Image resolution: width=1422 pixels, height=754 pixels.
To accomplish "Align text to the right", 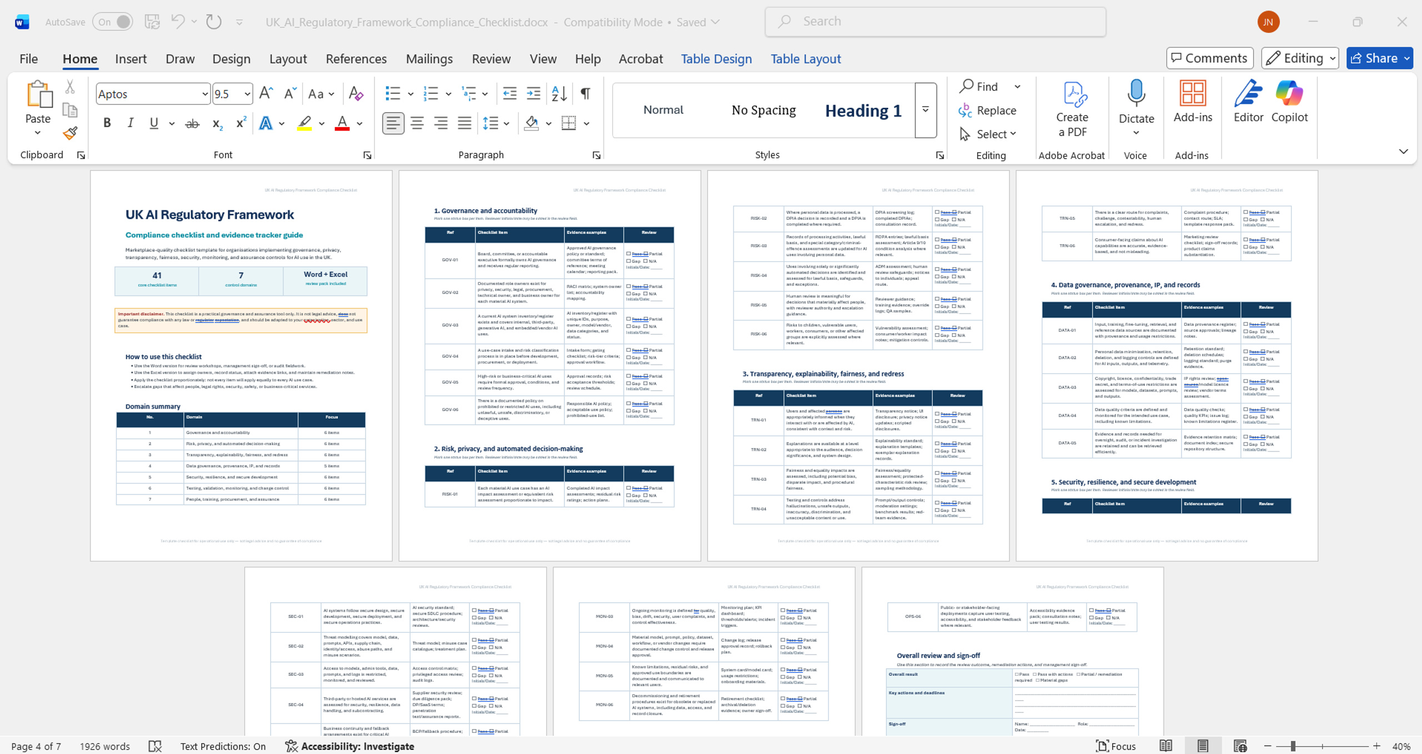I will [440, 123].
